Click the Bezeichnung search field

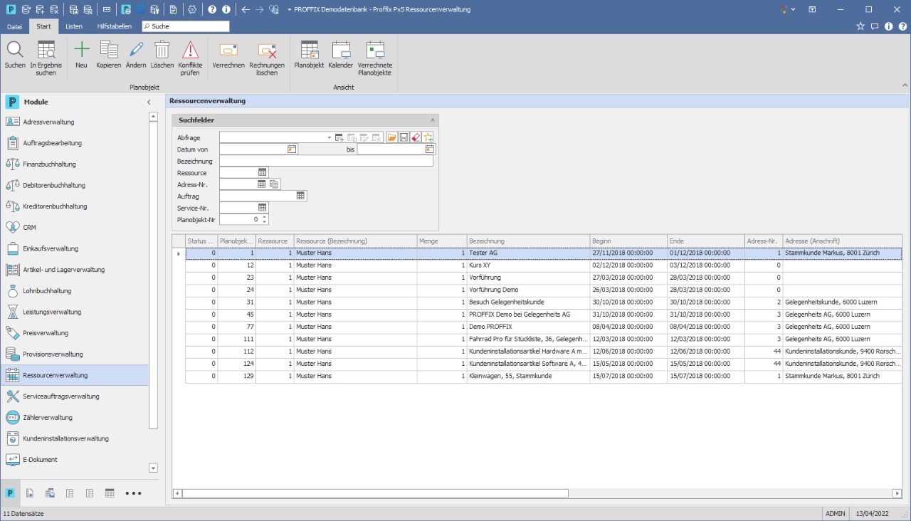326,161
